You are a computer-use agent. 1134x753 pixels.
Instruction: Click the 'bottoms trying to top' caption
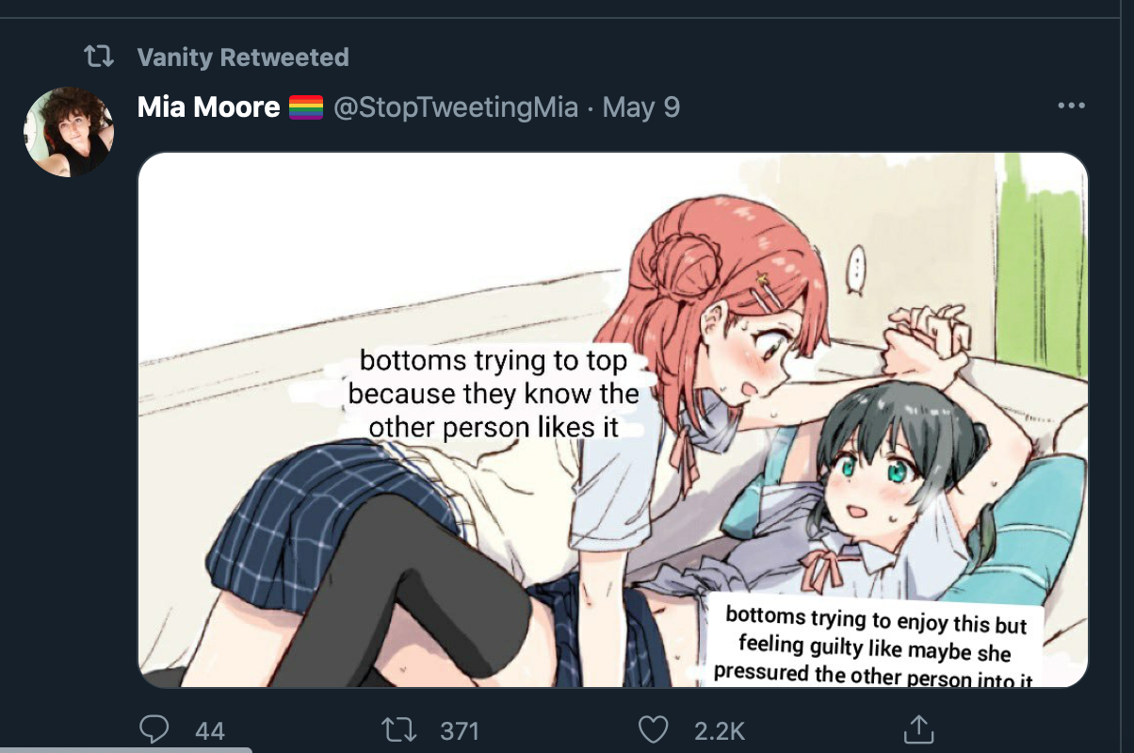click(x=494, y=394)
